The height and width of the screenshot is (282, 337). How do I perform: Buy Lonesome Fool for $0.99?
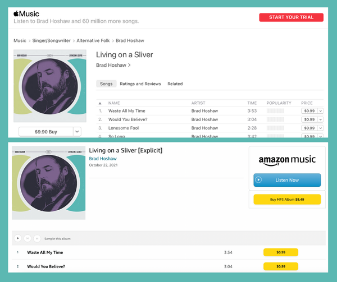pos(309,128)
